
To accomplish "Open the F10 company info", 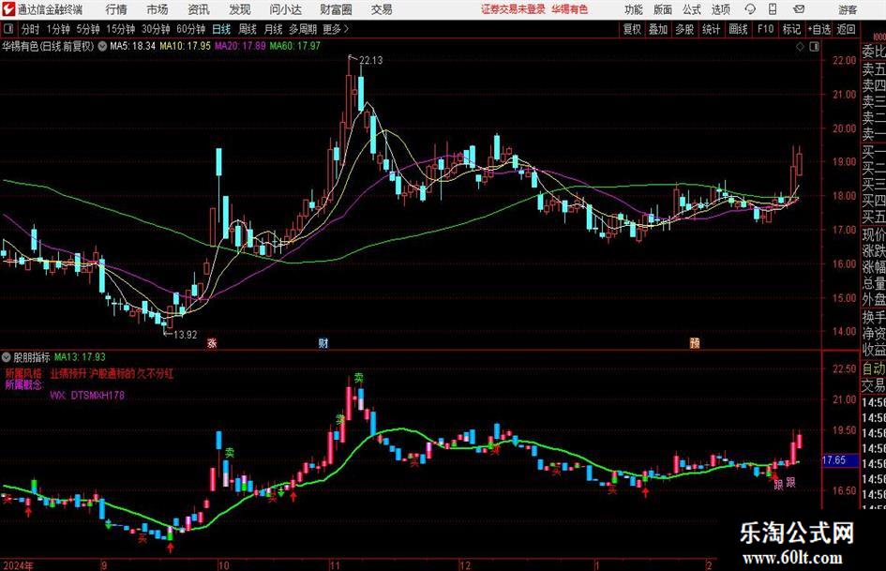I will click(765, 29).
